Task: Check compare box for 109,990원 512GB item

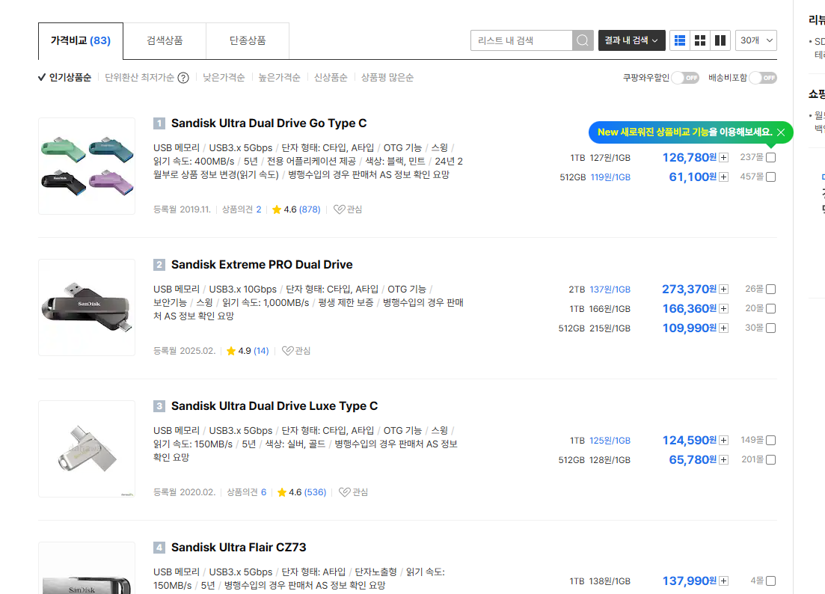Action: [771, 328]
